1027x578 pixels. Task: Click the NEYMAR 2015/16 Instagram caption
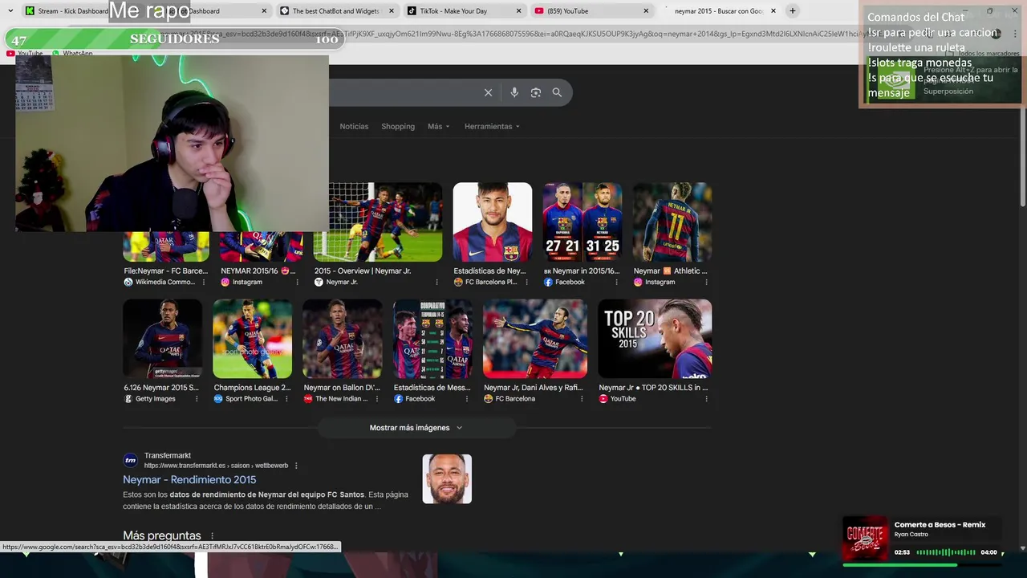(258, 271)
